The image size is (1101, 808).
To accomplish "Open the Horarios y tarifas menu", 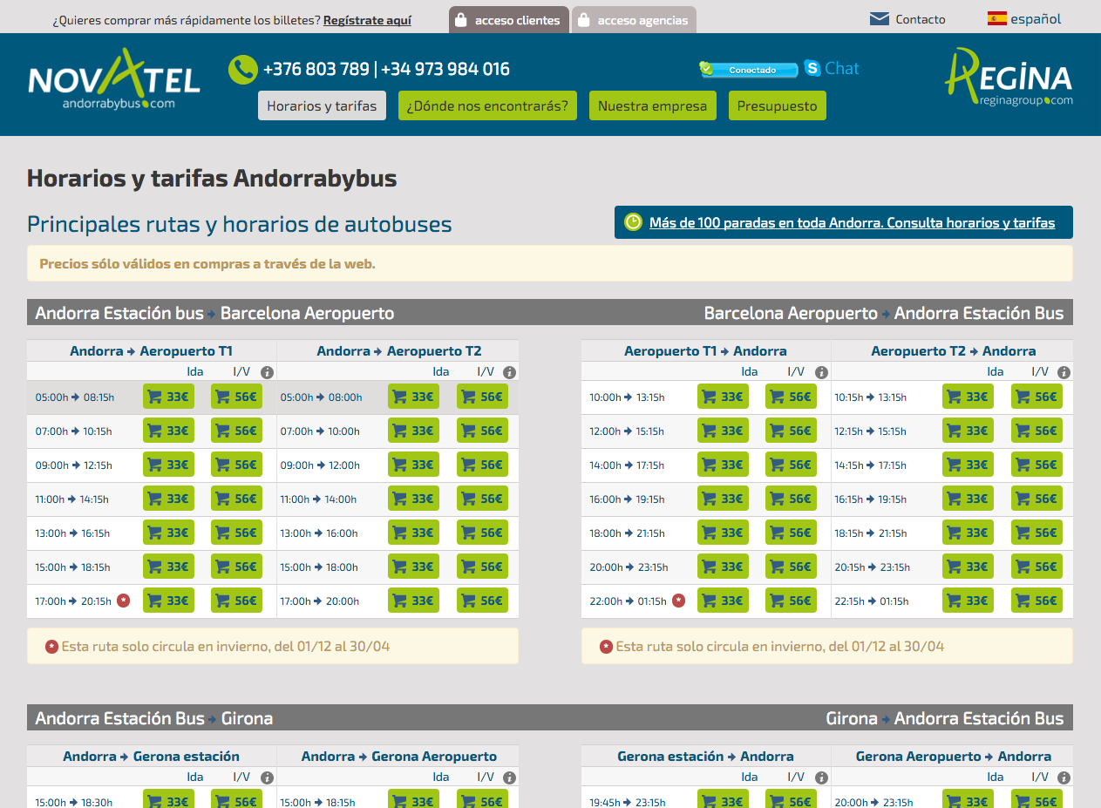I will tap(322, 105).
